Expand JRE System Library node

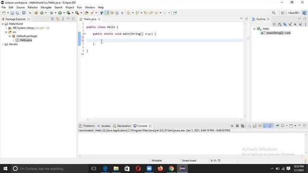click(6, 28)
